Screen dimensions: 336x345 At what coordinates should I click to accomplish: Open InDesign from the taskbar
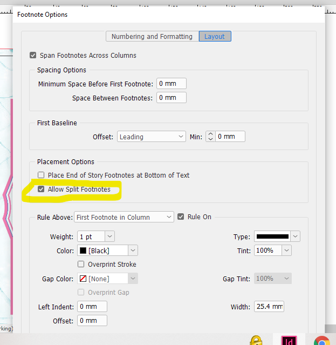click(x=289, y=340)
